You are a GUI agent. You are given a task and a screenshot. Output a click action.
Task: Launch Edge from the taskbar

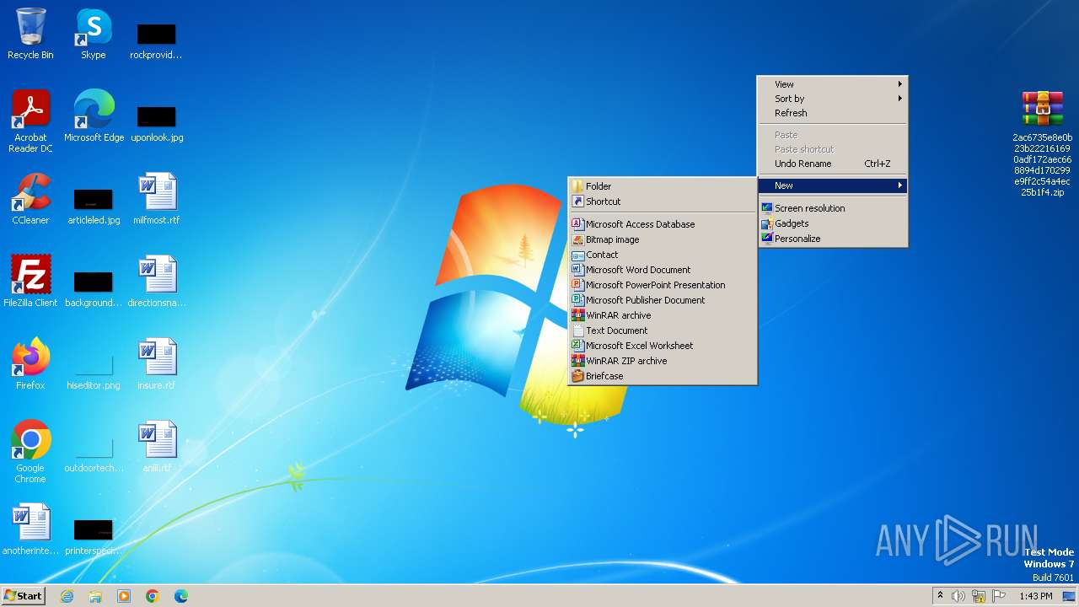click(x=181, y=596)
